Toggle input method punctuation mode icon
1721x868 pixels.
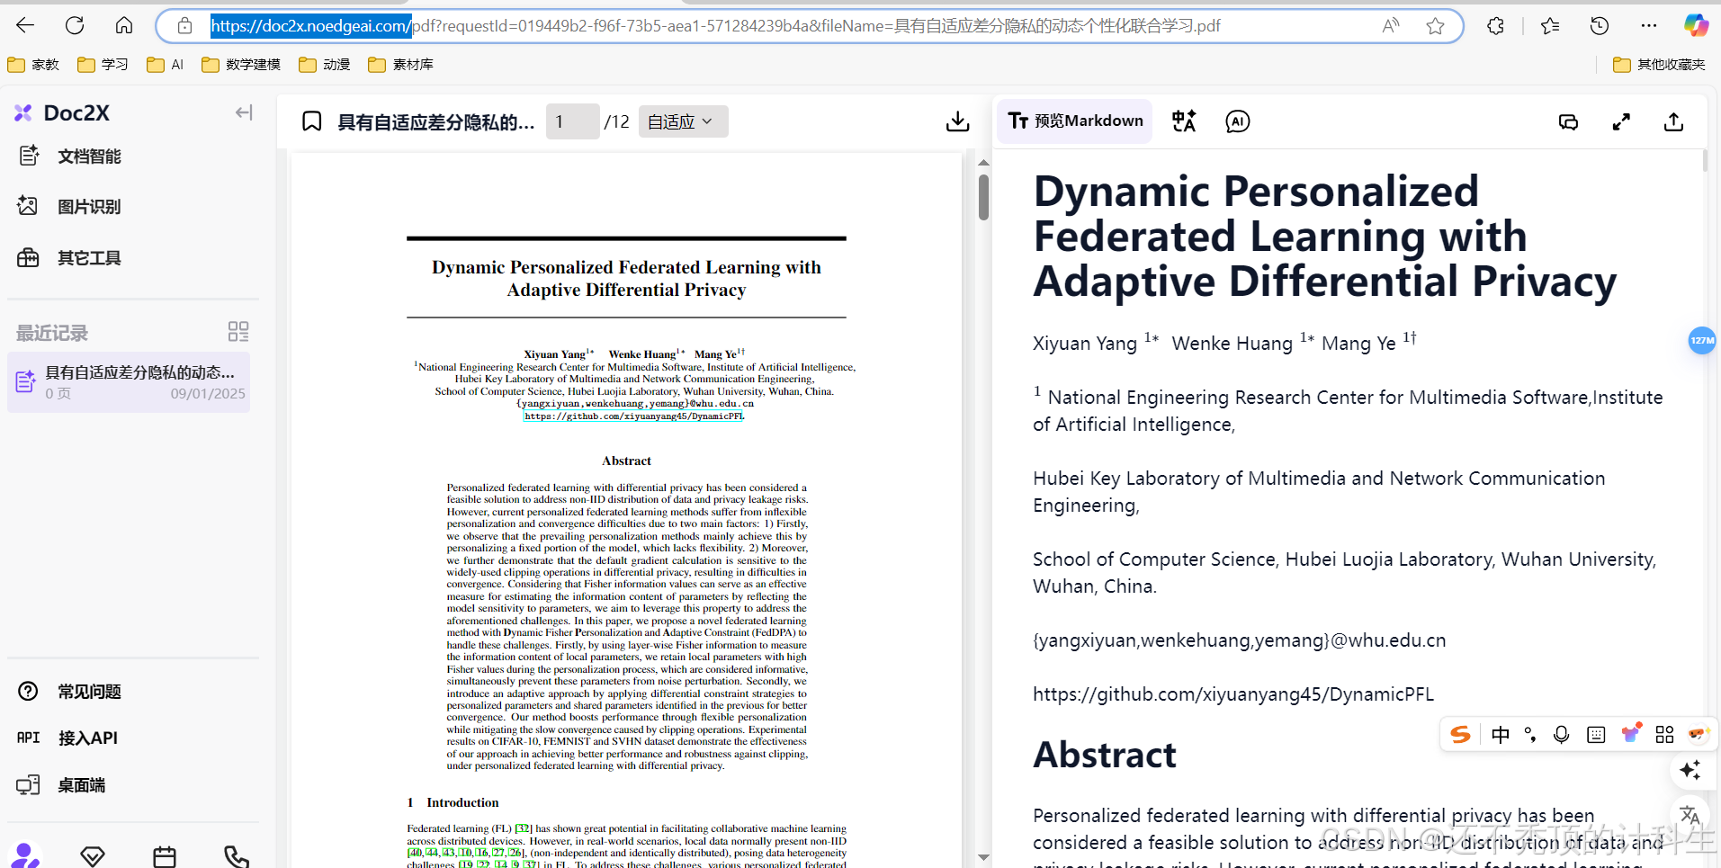[1530, 735]
